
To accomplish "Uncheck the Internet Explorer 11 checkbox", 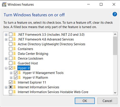I will click(11, 82).
